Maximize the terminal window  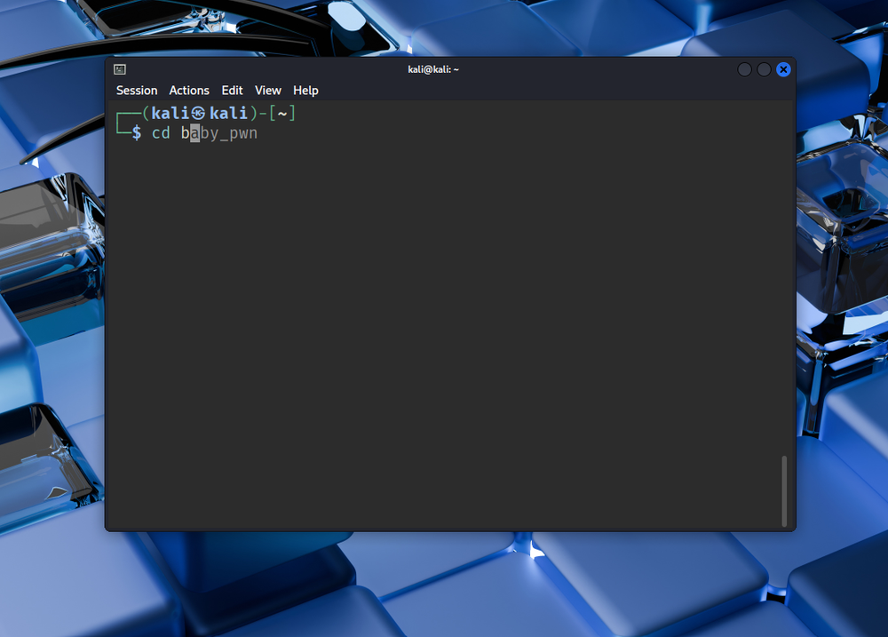coord(764,69)
